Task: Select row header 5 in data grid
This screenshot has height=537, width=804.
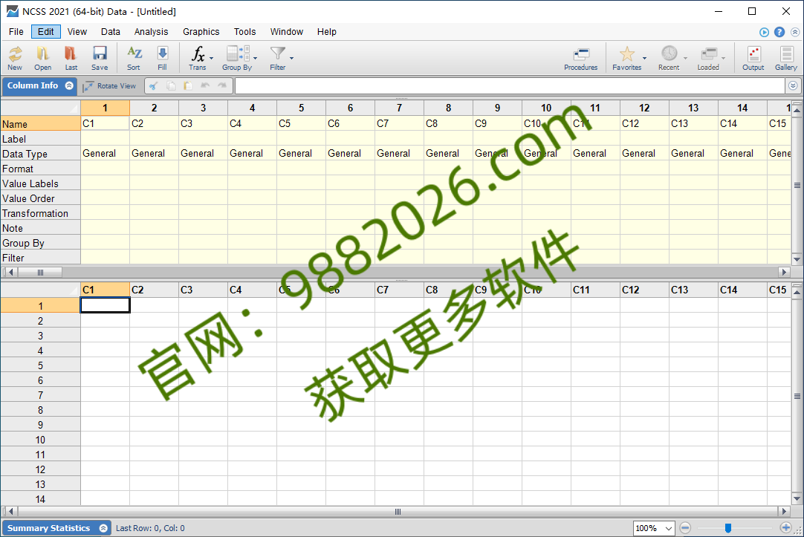Action: point(41,365)
